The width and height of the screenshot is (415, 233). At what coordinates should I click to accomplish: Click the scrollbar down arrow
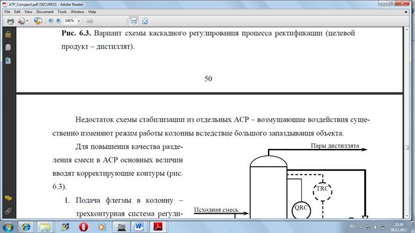click(407, 216)
